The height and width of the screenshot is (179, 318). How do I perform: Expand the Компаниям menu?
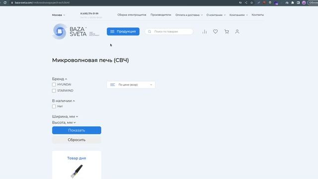coord(238,15)
